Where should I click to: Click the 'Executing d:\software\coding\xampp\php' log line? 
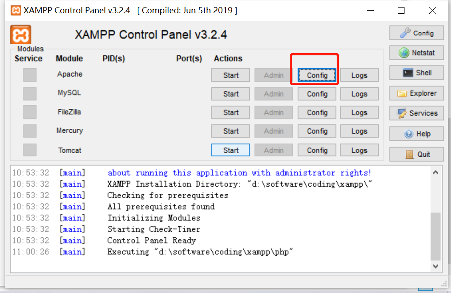200,252
